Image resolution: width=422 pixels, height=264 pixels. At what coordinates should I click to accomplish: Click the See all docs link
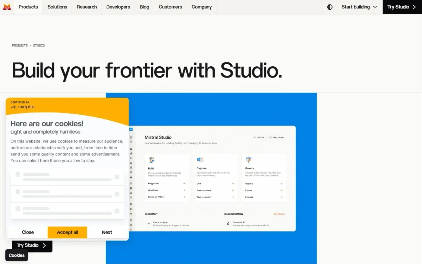tap(279, 214)
